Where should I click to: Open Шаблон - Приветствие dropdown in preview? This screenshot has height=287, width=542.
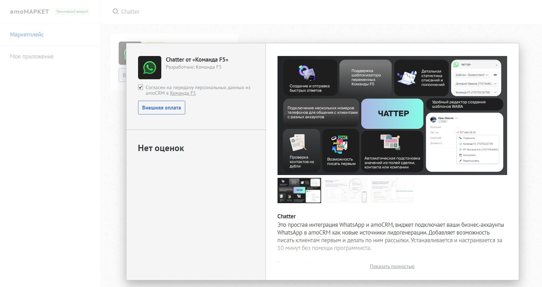tap(472, 75)
